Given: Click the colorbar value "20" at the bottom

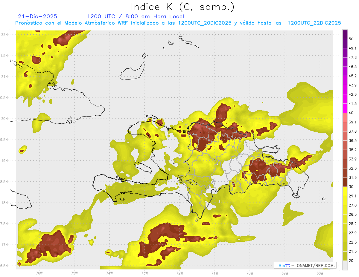Looking at the screenshot, I should click(x=351, y=261).
